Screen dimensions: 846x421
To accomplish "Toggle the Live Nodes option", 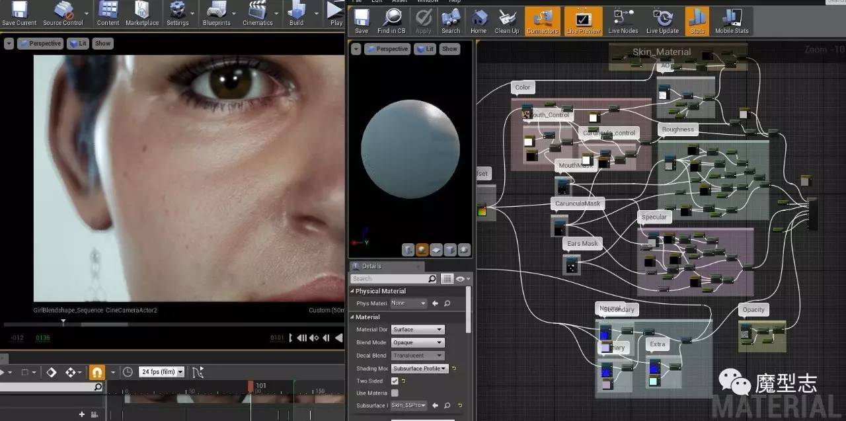I will pyautogui.click(x=623, y=20).
